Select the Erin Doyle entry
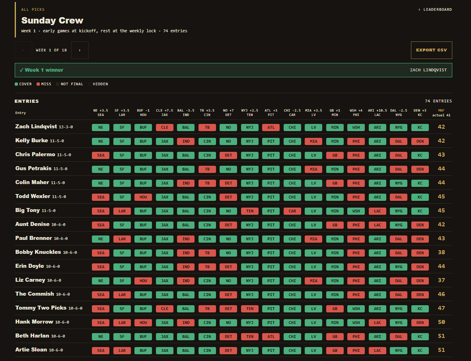Screen dimensions: 471x361 [x=30, y=266]
